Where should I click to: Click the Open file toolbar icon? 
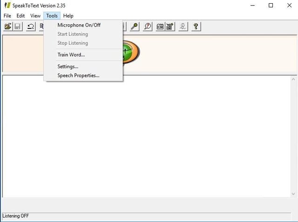click(x=8, y=27)
